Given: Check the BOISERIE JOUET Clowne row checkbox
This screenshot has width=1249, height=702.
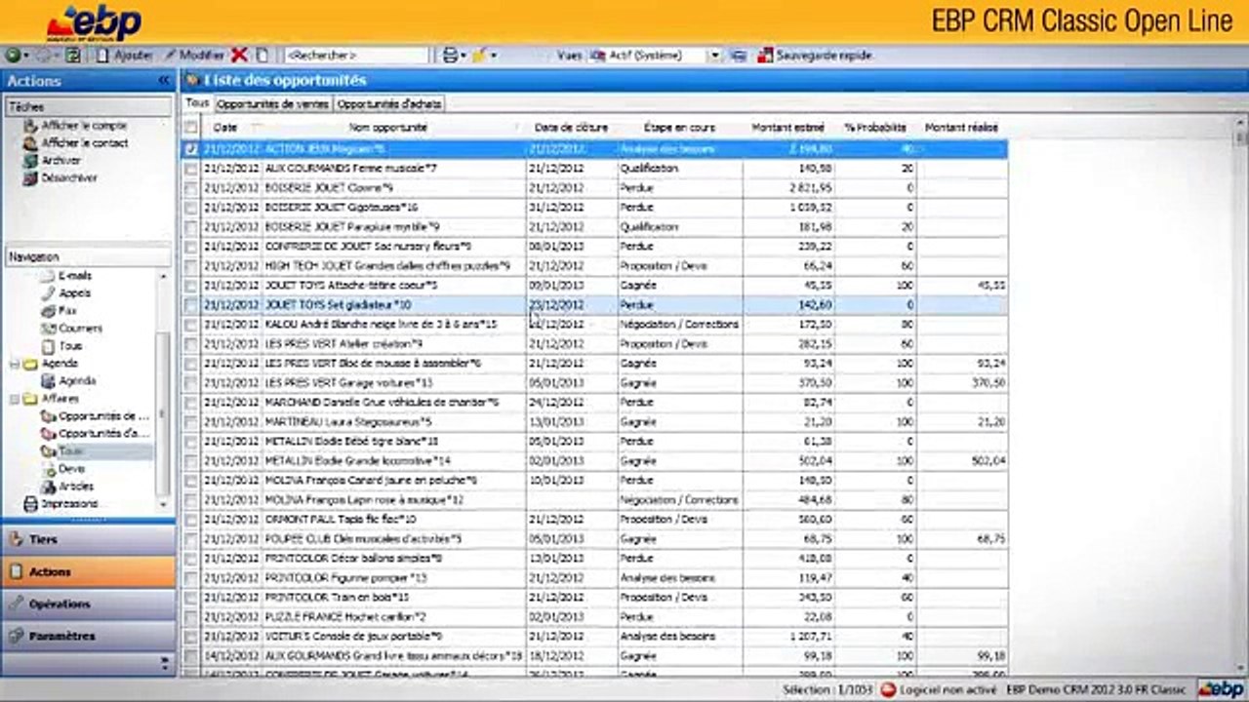Looking at the screenshot, I should 191,188.
